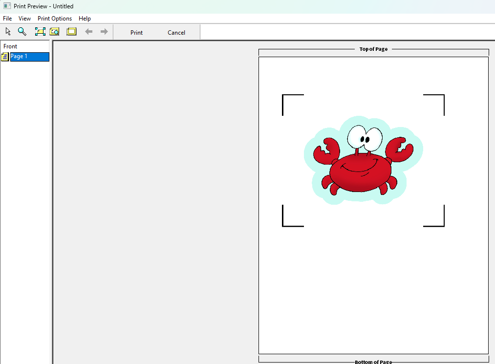This screenshot has width=495, height=364.
Task: Click the Cancel button
Action: coord(176,33)
